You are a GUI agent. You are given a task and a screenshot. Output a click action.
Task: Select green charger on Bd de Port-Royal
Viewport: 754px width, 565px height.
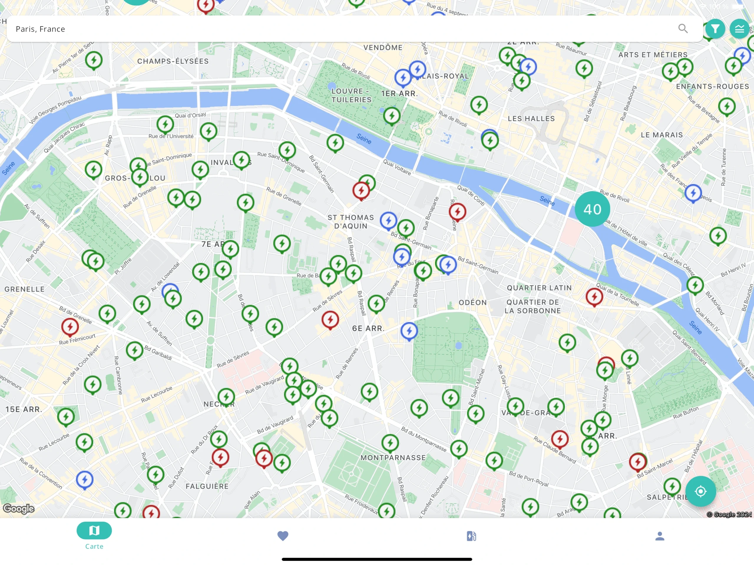(x=494, y=461)
